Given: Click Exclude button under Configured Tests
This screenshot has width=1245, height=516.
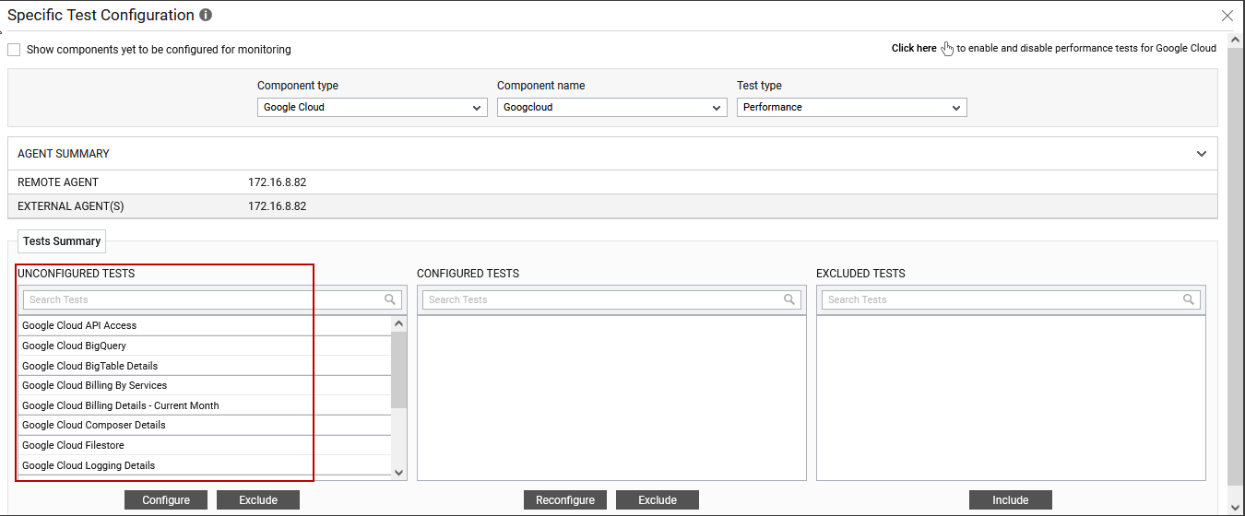Looking at the screenshot, I should (658, 500).
